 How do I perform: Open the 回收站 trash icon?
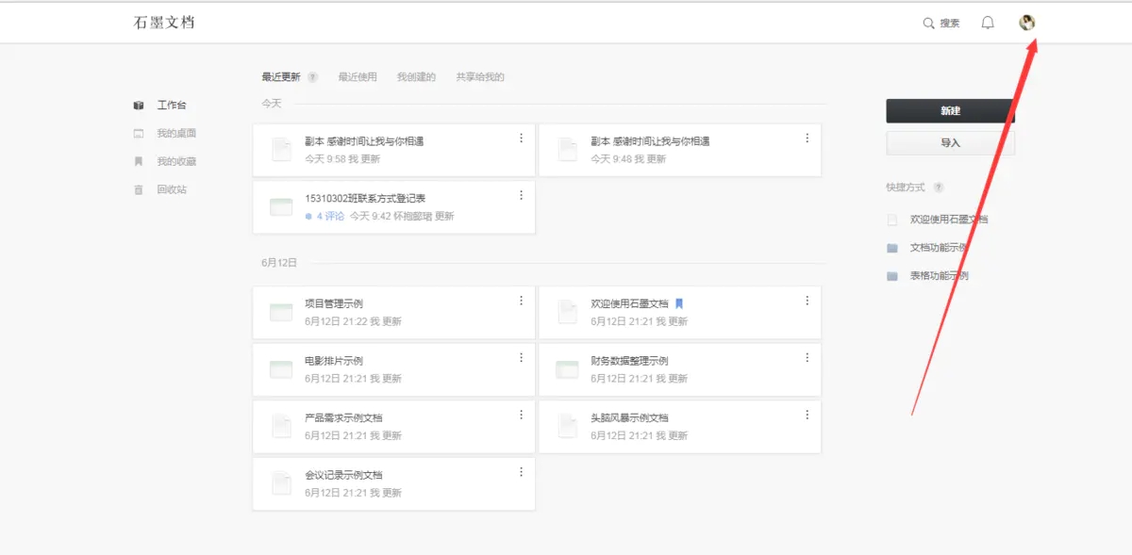139,189
